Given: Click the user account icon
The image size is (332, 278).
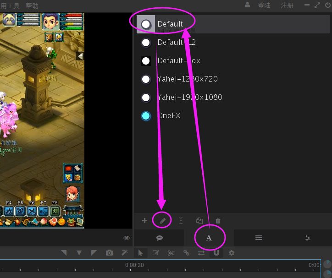Looking at the screenshot, I should 247,5.
